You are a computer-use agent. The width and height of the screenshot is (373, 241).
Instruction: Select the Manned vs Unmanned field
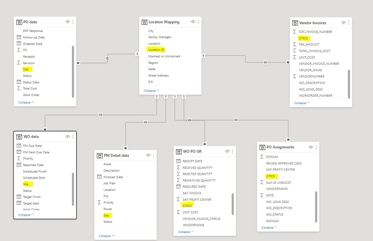(164, 56)
